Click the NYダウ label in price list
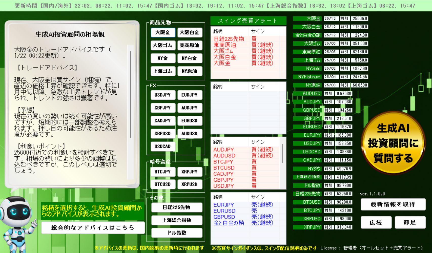Screen dimensions: 432x253 [307, 169]
